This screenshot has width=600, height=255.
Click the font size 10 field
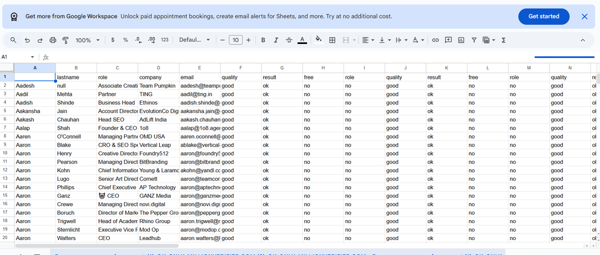point(235,40)
